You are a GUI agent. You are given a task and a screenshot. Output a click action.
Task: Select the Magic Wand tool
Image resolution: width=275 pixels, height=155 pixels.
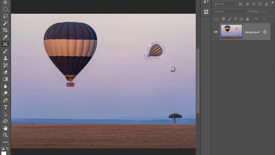pos(5,23)
